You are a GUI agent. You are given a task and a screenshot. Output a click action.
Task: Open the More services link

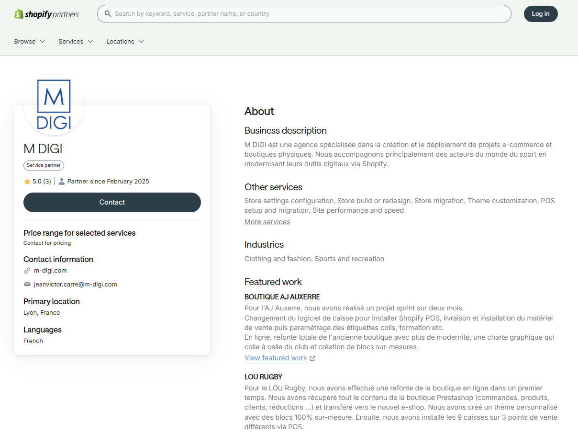tap(267, 222)
